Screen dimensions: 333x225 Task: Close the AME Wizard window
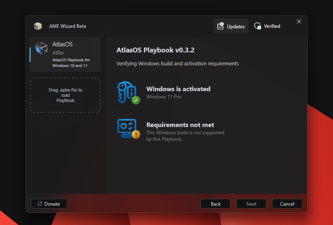click(299, 21)
